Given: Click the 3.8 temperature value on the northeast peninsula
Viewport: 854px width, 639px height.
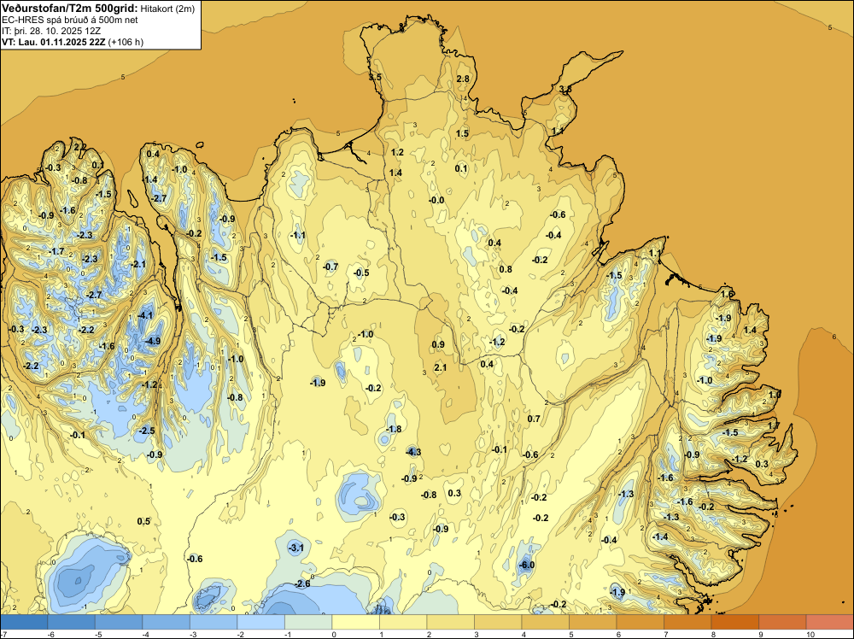Looking at the screenshot, I should coord(565,89).
